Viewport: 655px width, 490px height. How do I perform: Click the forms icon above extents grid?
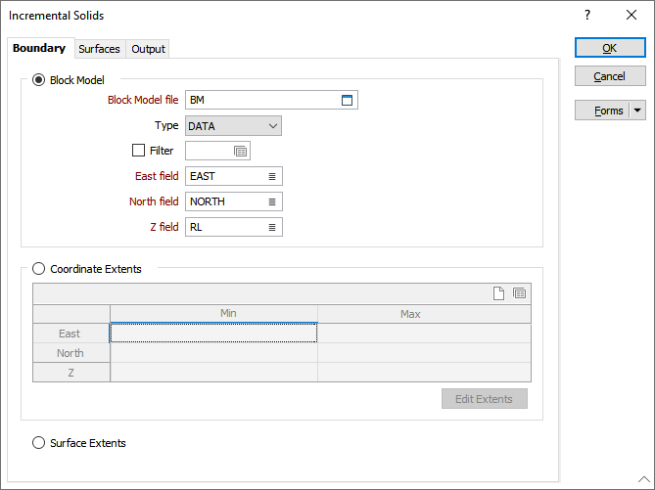[x=519, y=293]
